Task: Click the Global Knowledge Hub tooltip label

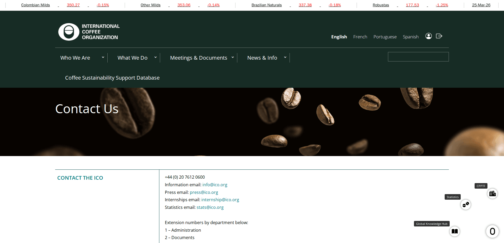Action: click(431, 224)
